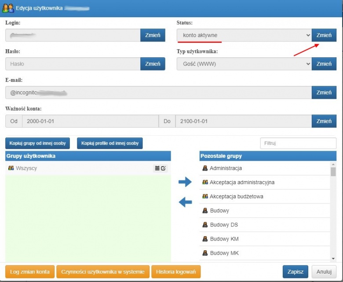Select 'Budowy MK' group row
This screenshot has width=343, height=282.
coord(265,253)
